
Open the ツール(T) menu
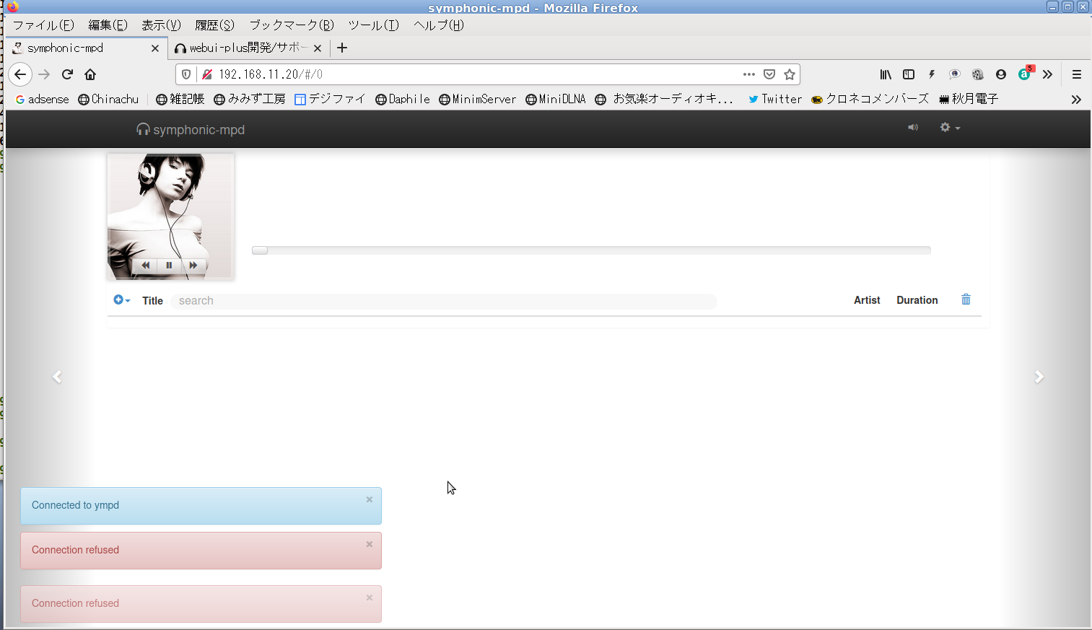pos(373,25)
